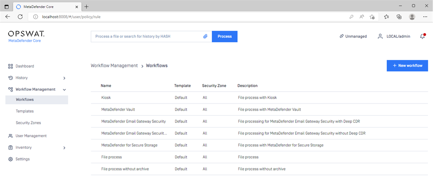444x185 pixels.
Task: Click the Security Zone column header
Action: [x=214, y=85]
